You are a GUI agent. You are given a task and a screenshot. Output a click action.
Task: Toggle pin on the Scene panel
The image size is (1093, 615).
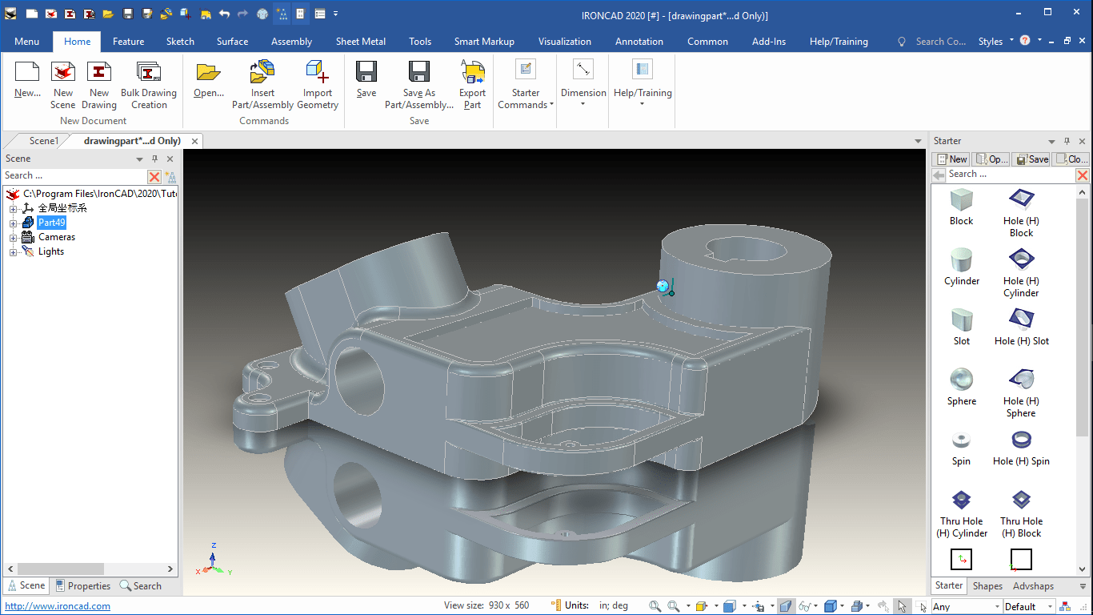(155, 159)
